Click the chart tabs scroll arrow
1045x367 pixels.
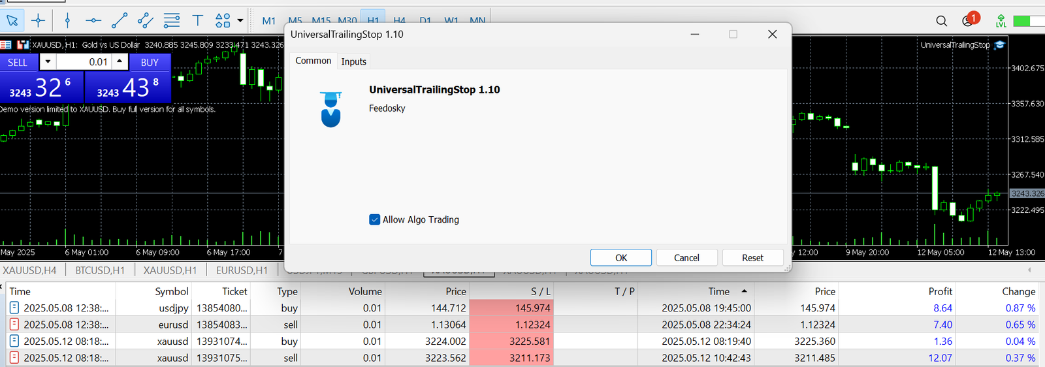click(x=1030, y=270)
